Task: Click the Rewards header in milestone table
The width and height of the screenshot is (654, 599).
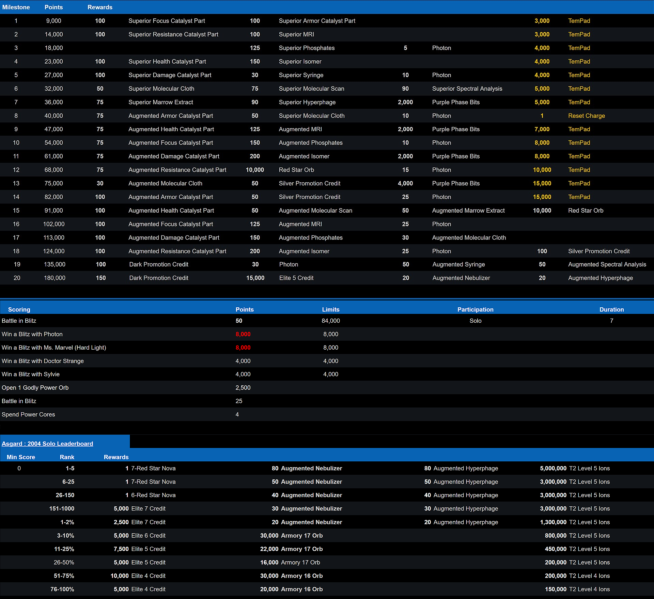Action: coord(100,7)
